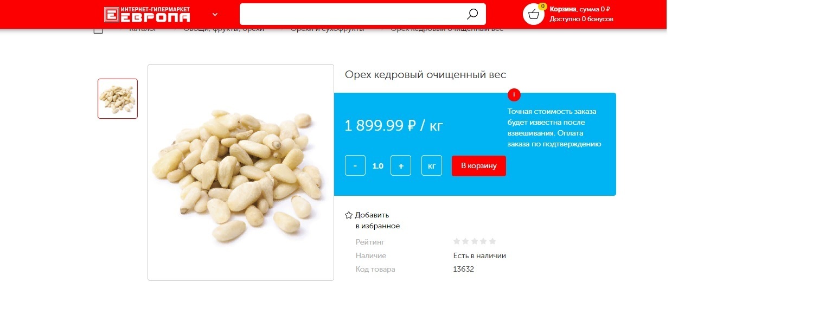Increase quantity with plus button
819x314 pixels.
(401, 165)
